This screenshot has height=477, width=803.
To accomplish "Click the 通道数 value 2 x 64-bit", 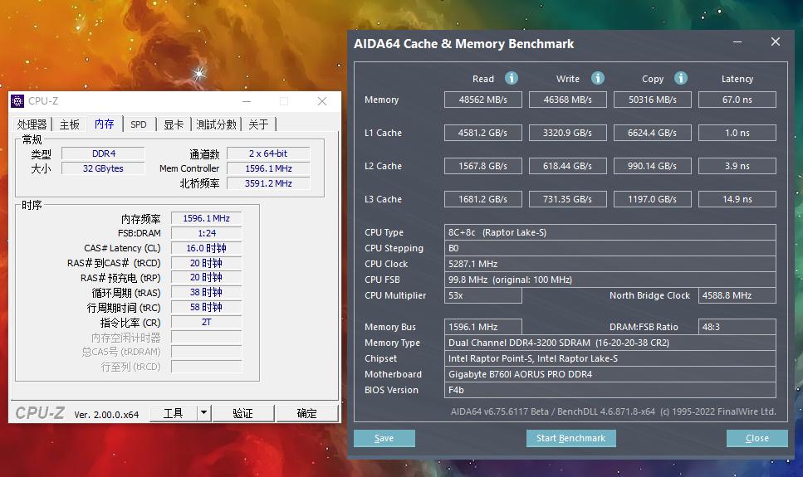I will point(268,153).
